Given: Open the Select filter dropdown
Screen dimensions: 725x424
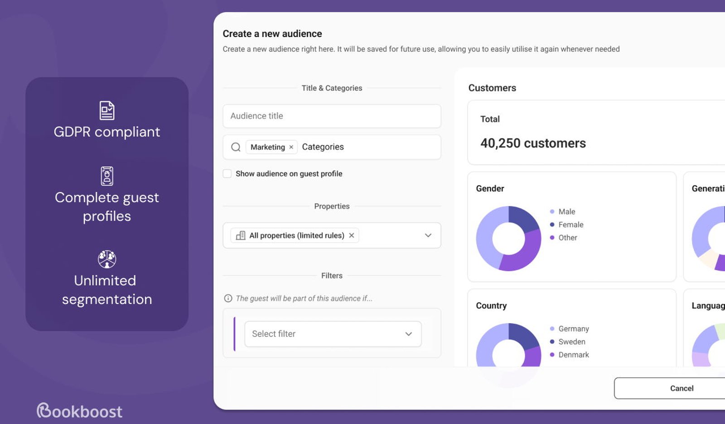Looking at the screenshot, I should tap(333, 334).
